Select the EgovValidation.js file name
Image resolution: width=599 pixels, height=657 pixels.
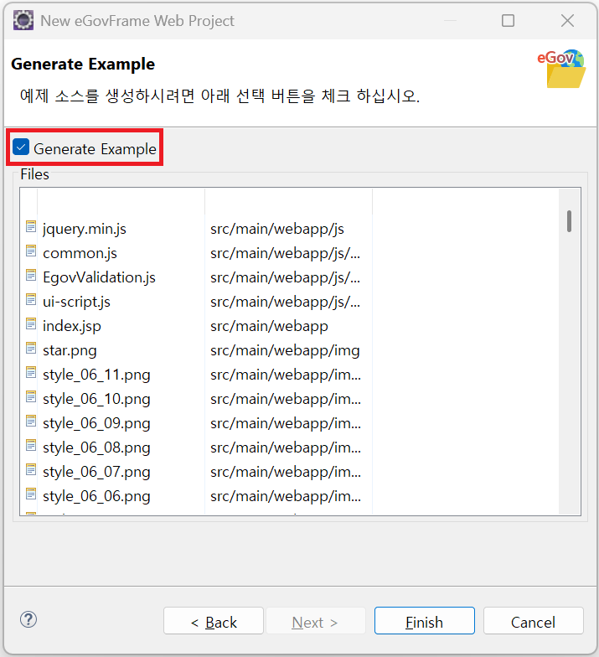point(99,278)
